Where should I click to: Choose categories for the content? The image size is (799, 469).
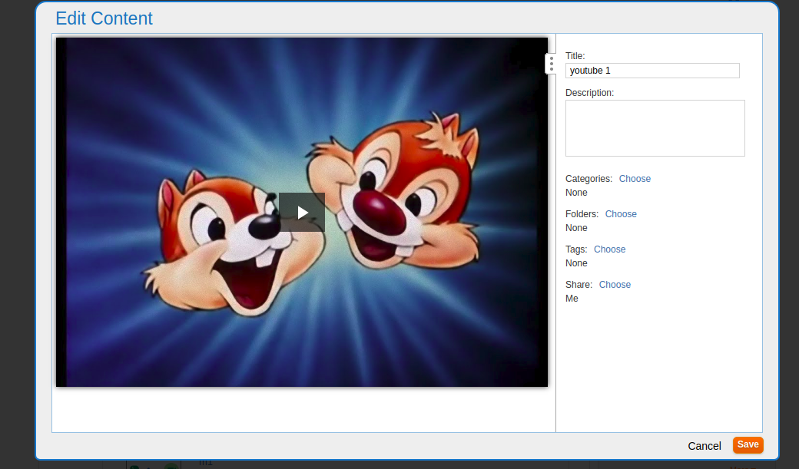pyautogui.click(x=635, y=179)
